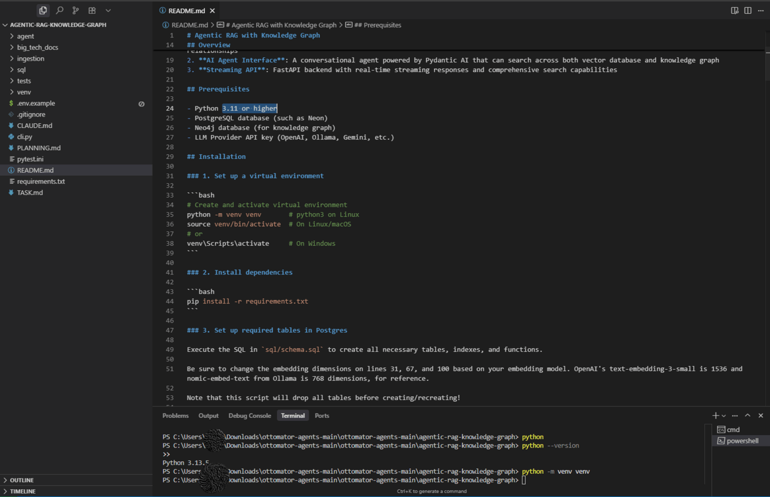770x497 pixels.
Task: Select the powershell terminal instance
Action: click(741, 441)
